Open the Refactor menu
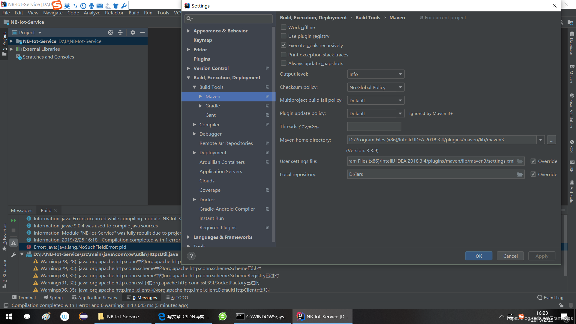This screenshot has width=576, height=324. click(114, 13)
